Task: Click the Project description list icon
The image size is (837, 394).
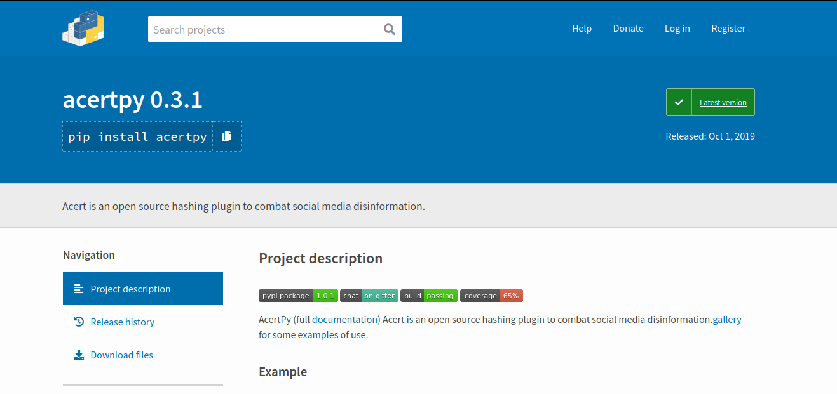Action: tap(79, 289)
